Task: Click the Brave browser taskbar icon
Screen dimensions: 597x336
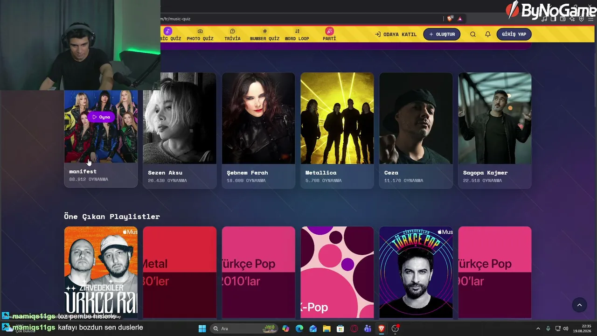Action: (x=382, y=329)
